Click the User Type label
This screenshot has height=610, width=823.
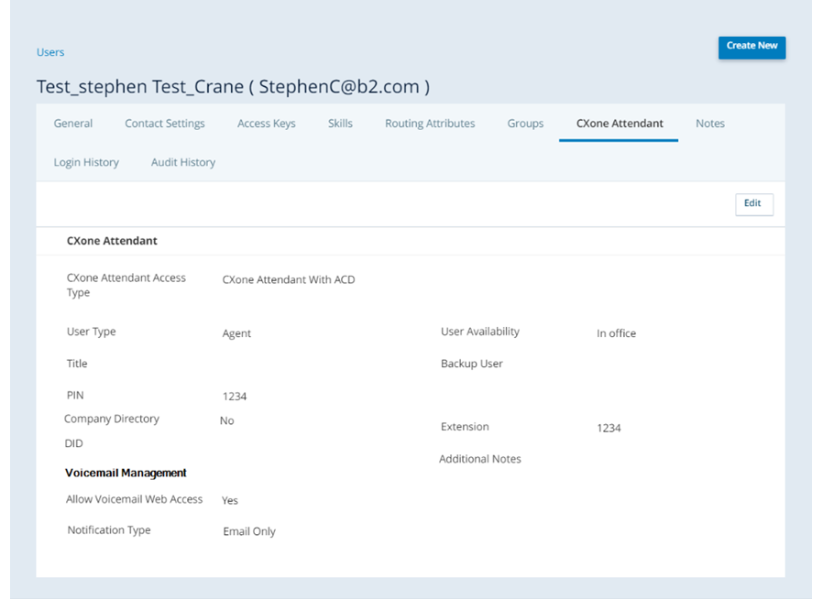pos(92,332)
